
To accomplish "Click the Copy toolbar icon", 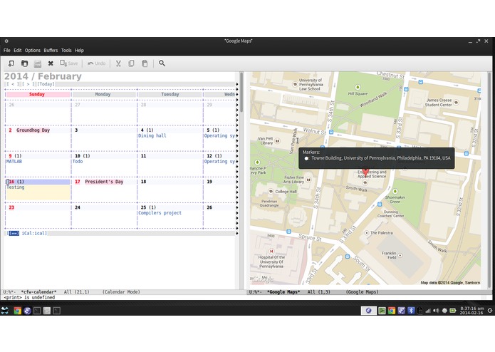I will (x=131, y=63).
